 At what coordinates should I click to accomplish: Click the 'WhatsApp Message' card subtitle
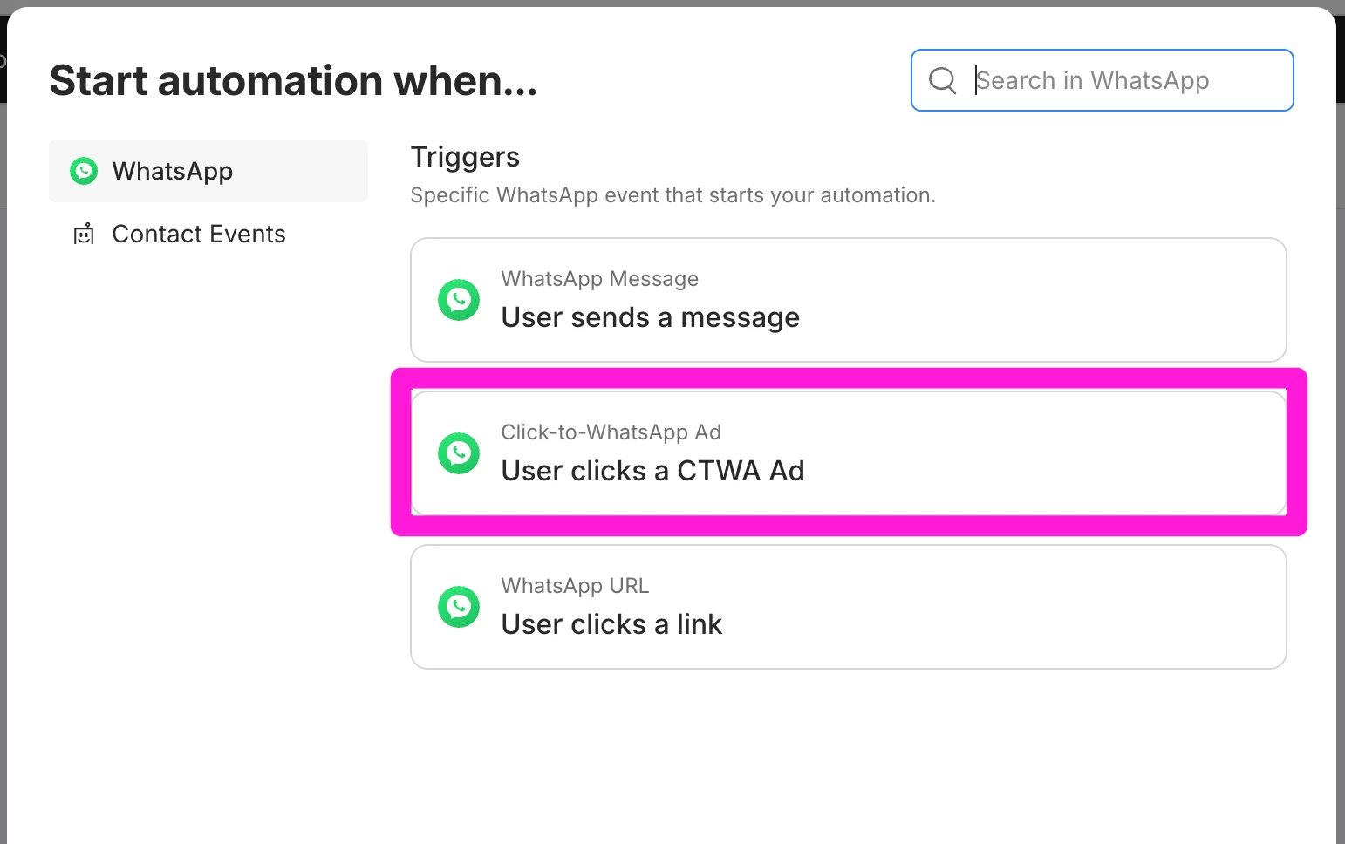(599, 279)
